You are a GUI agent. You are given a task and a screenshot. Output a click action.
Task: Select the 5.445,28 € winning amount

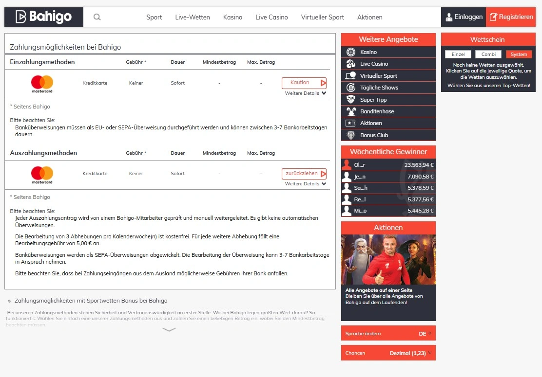click(x=420, y=211)
